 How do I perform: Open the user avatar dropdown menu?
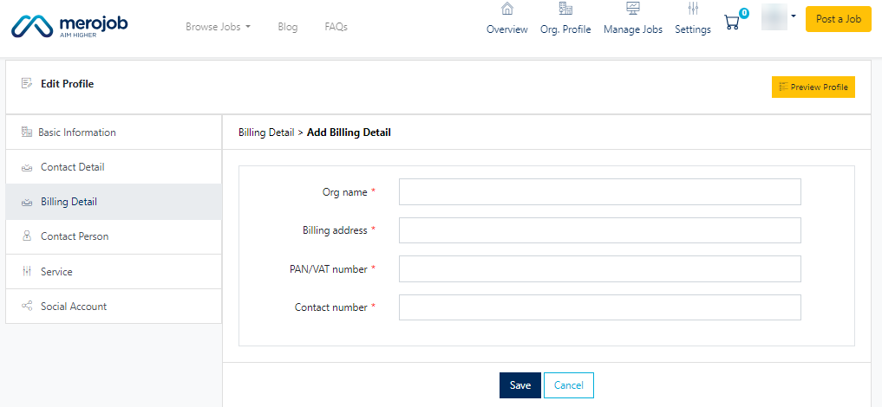pos(779,17)
